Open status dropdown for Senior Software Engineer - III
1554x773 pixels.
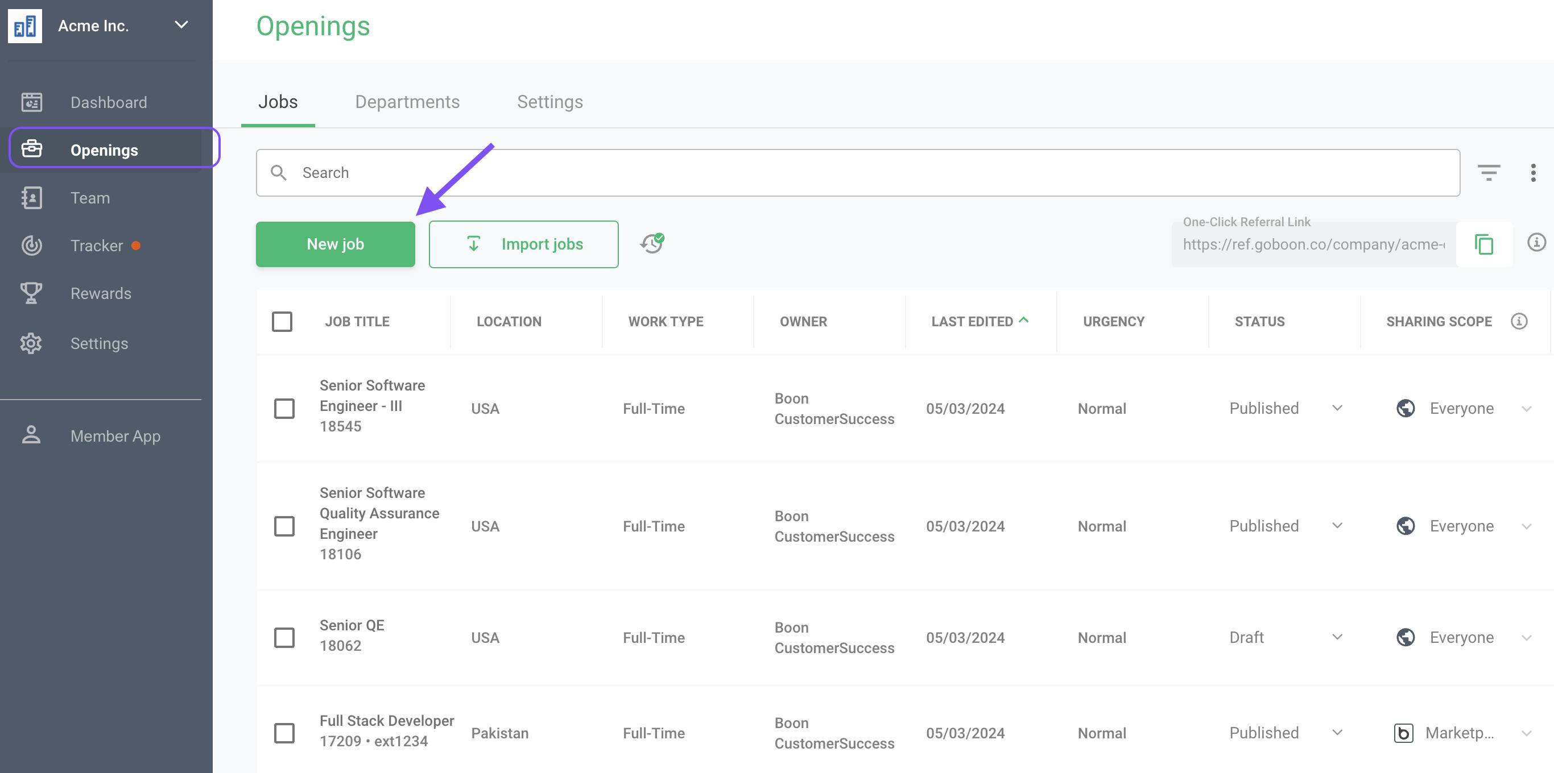pyautogui.click(x=1337, y=408)
